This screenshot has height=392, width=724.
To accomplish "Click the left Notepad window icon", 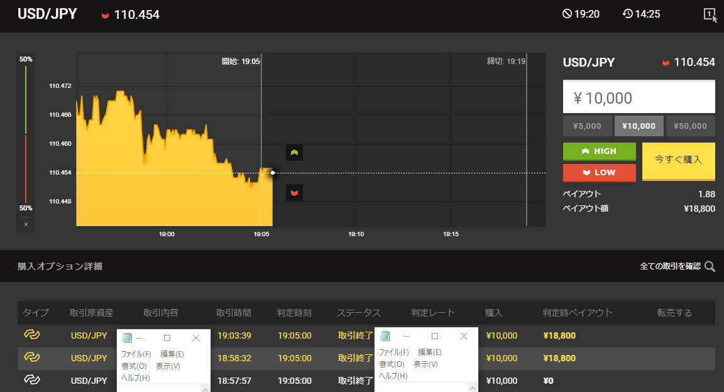I will click(x=127, y=338).
